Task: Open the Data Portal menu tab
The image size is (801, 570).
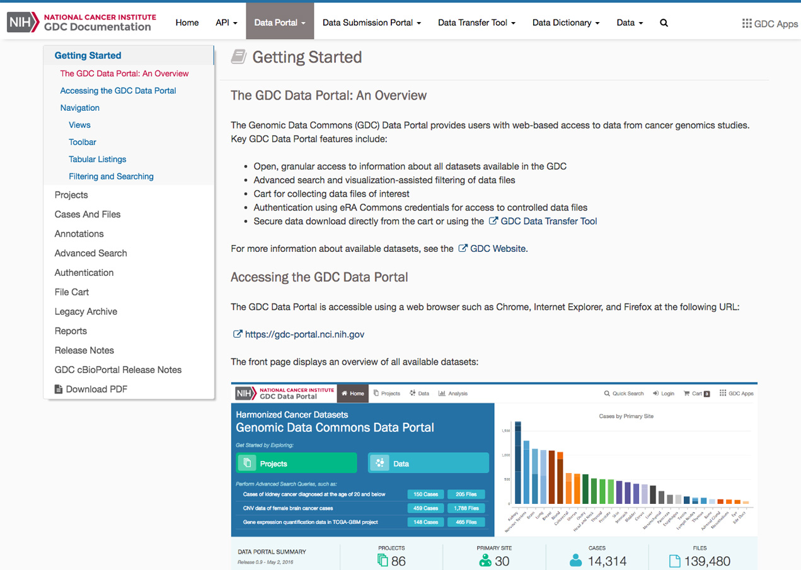Action: [280, 23]
